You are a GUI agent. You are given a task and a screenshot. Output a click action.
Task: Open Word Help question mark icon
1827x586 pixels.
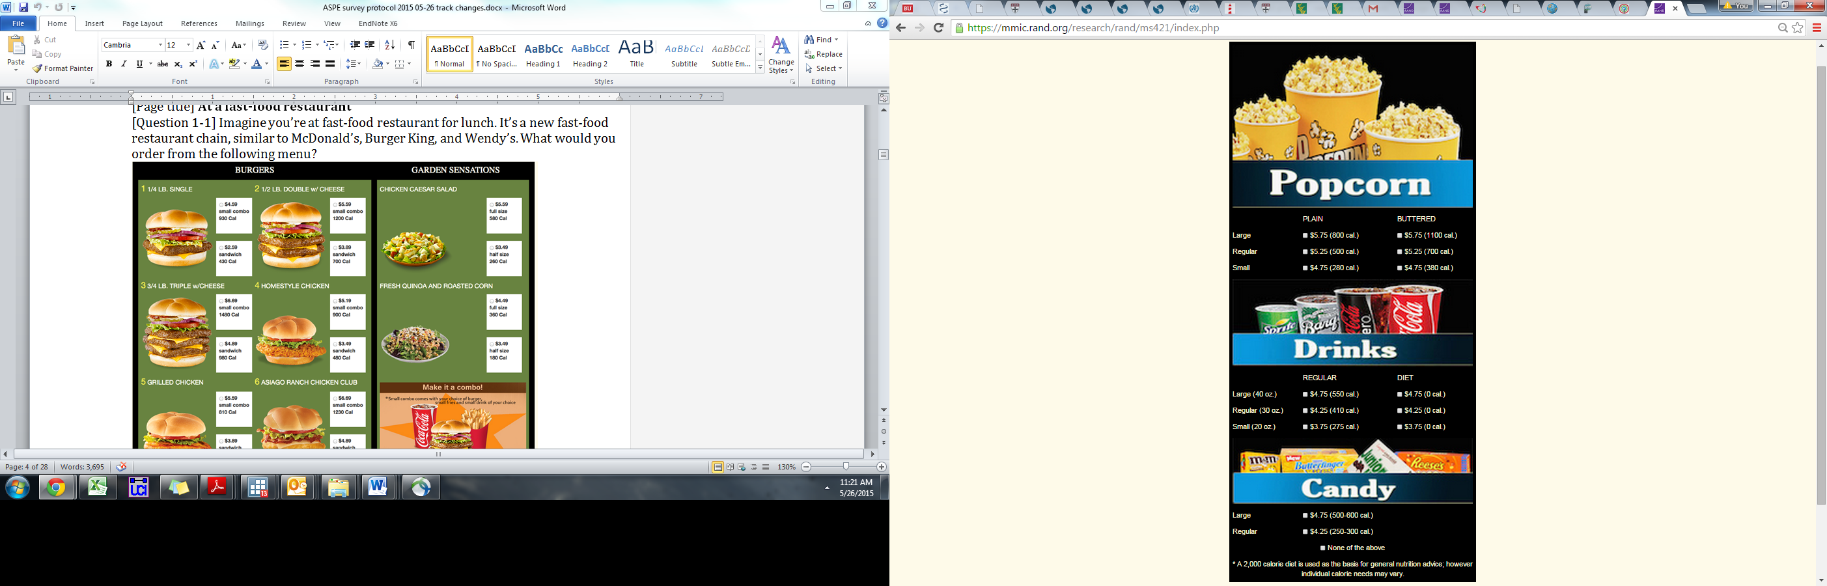click(882, 23)
